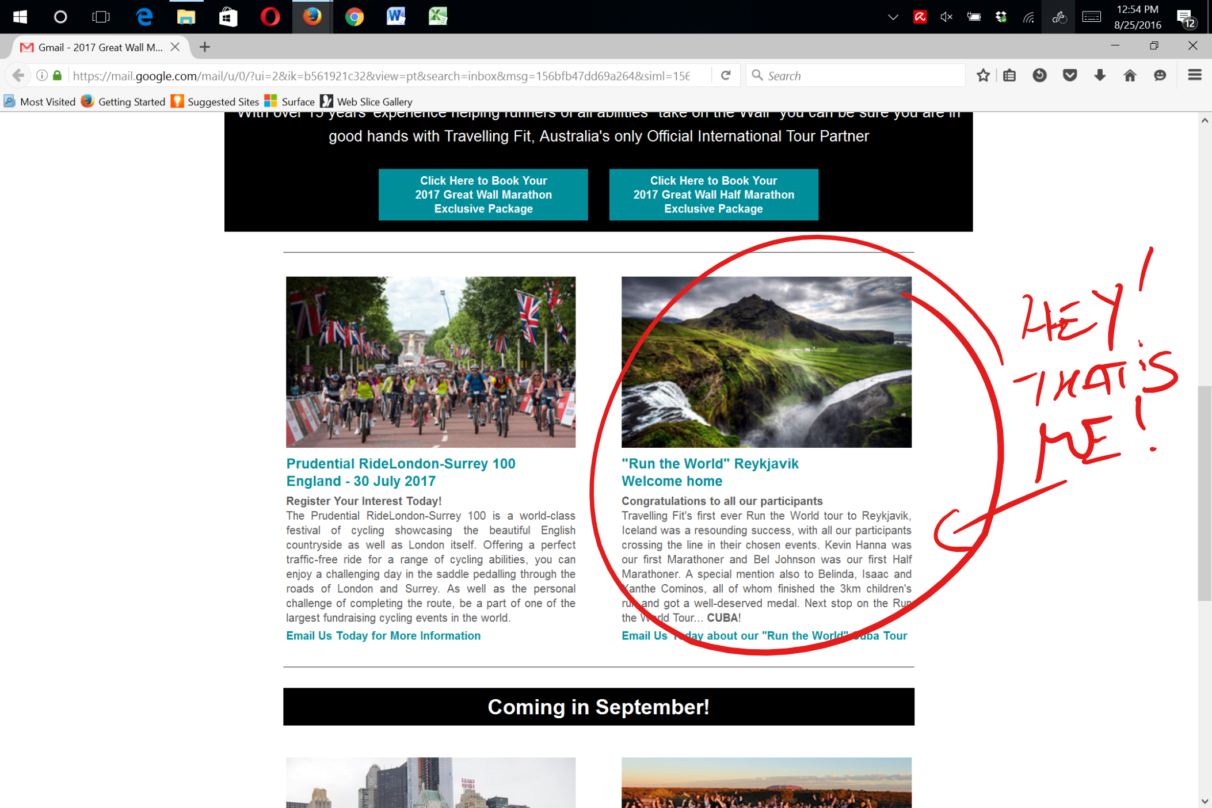This screenshot has height=808, width=1212.
Task: Go to Firefox home page
Action: 1130,75
